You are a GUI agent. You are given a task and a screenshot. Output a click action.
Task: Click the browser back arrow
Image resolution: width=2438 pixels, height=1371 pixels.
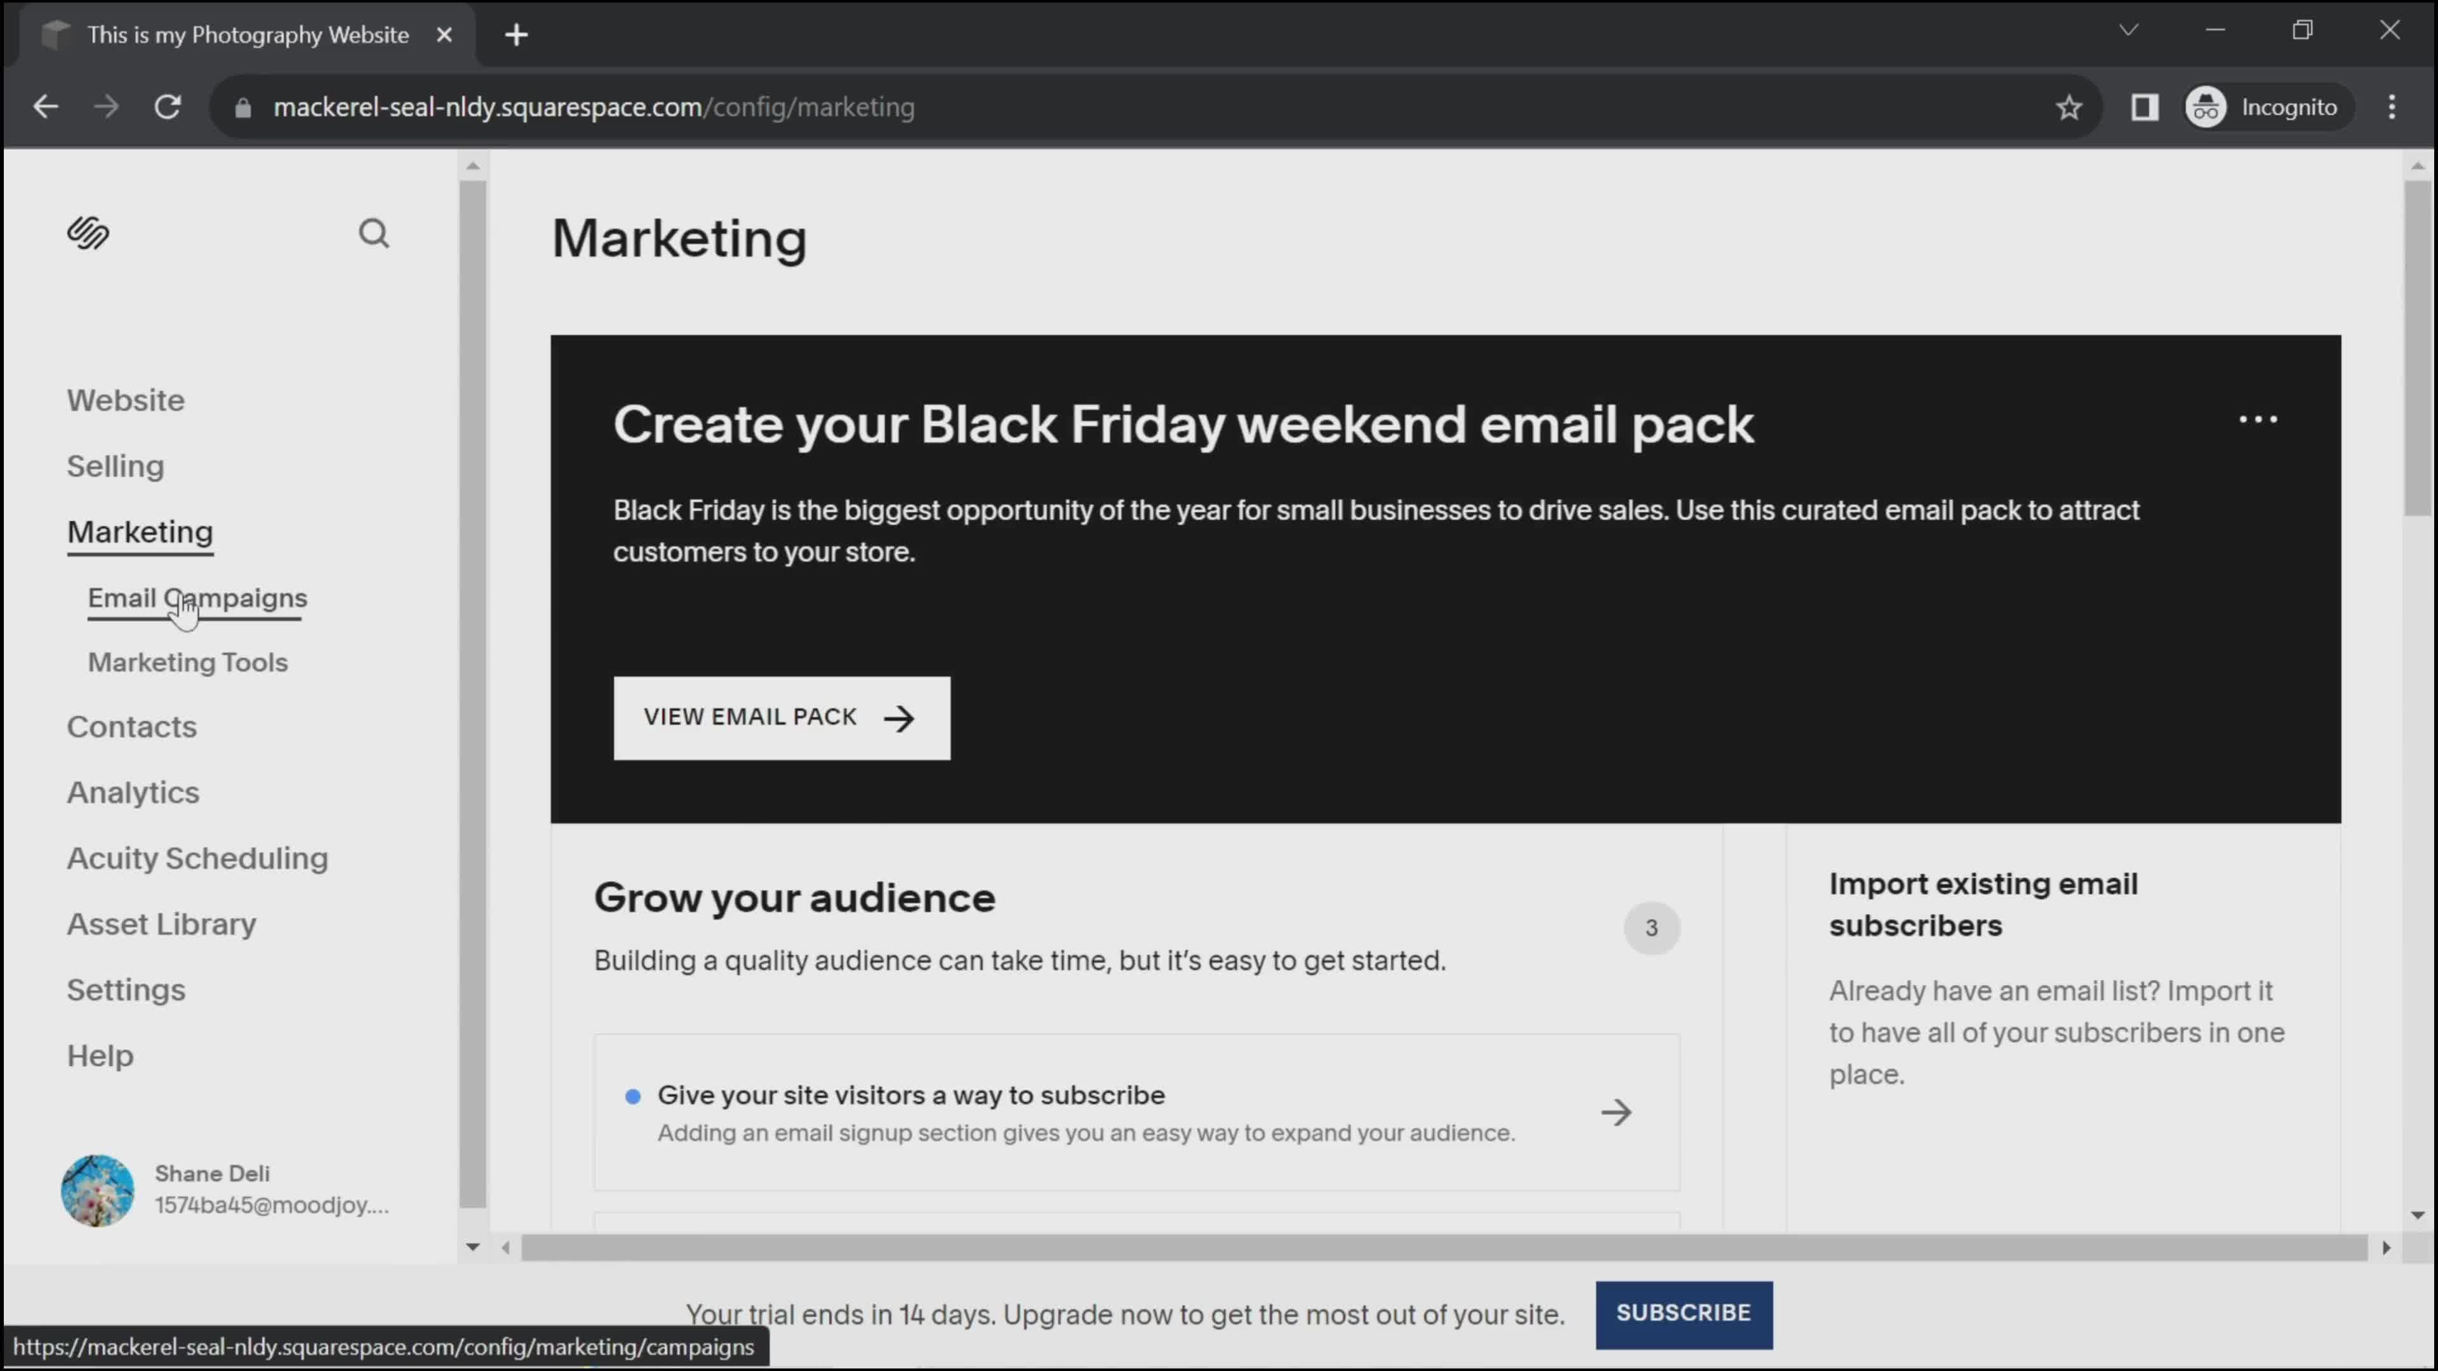pyautogui.click(x=46, y=107)
